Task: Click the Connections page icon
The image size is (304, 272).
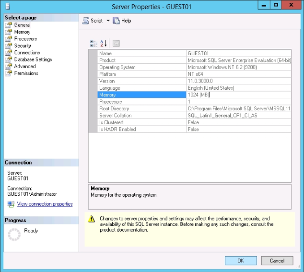Action: [9, 53]
